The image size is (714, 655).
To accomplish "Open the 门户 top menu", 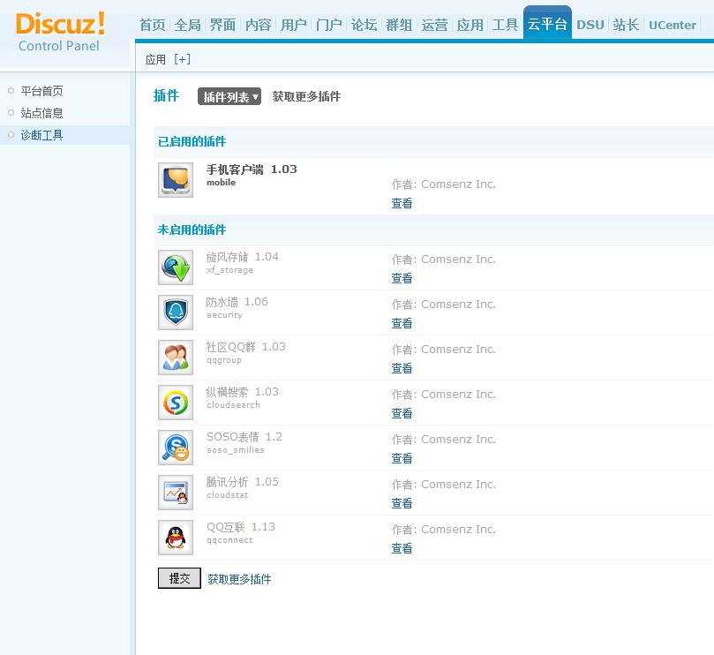I will (x=329, y=25).
